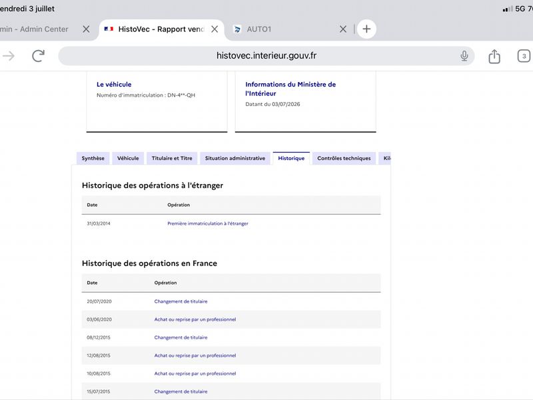Activate the microphone icon in address bar

(464, 56)
